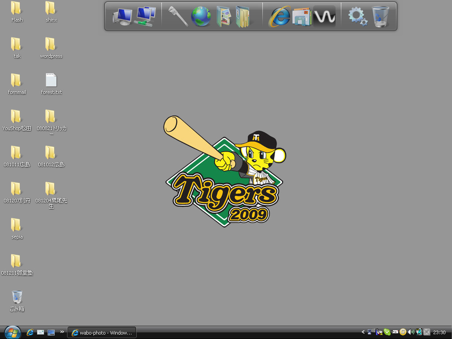Viewport: 452px width, 339px height.
Task: Open the green Skype tray icon
Action: [387, 332]
